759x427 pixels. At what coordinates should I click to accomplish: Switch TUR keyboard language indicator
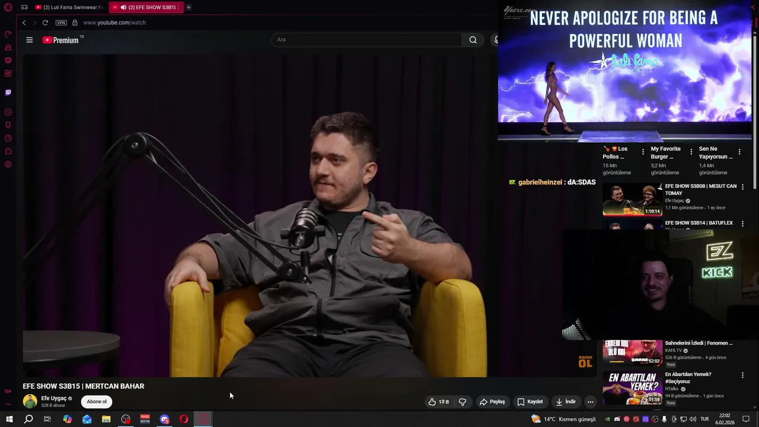[x=705, y=419]
